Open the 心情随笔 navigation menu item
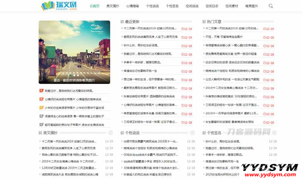 click(133, 6)
